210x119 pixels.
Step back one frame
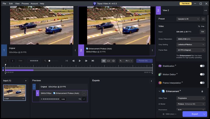click(x=73, y=61)
